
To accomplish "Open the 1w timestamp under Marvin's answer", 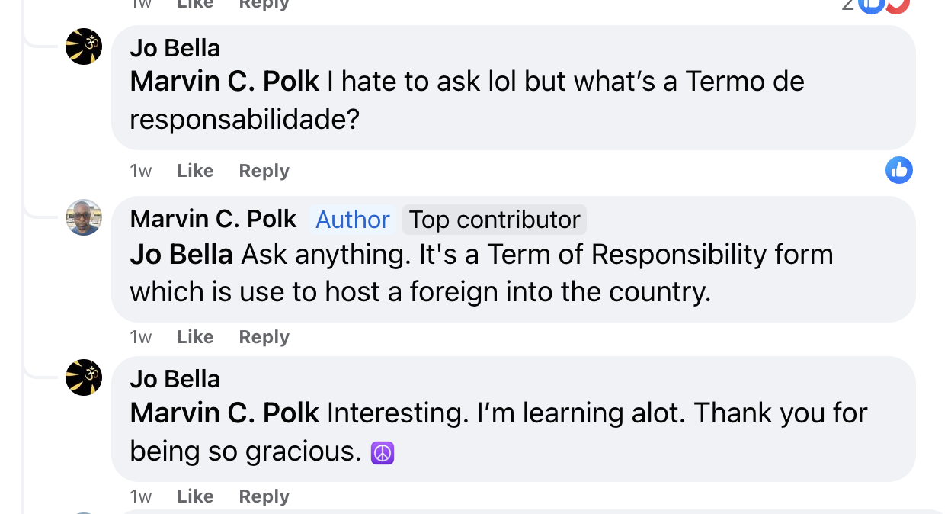I will click(141, 337).
